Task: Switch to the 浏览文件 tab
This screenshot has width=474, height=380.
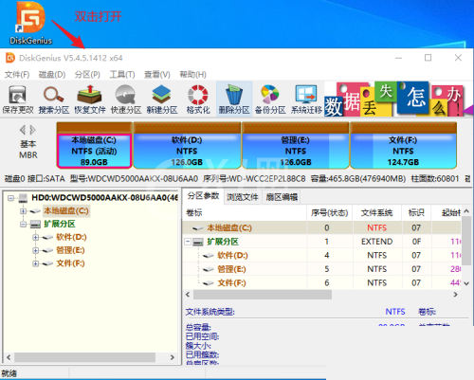Action: [243, 197]
